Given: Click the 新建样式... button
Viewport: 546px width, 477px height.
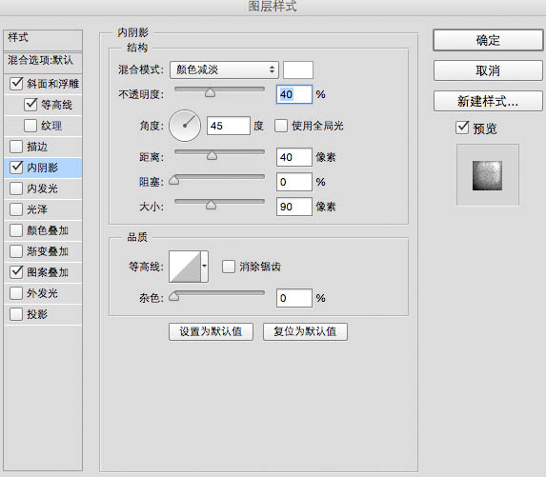Looking at the screenshot, I should [488, 101].
